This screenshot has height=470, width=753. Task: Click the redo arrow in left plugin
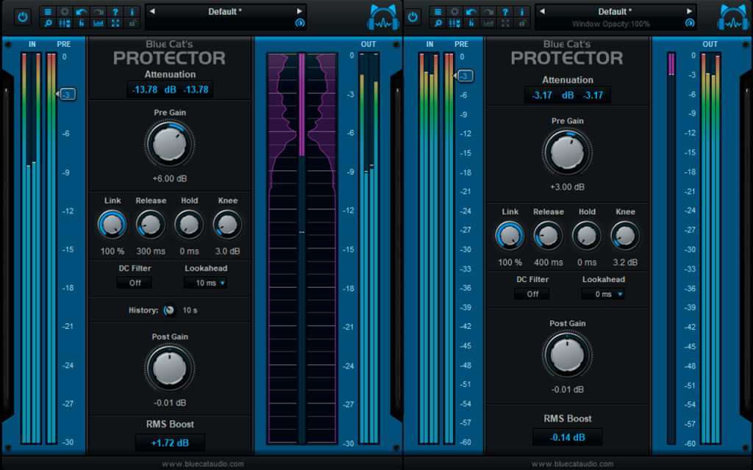point(99,12)
